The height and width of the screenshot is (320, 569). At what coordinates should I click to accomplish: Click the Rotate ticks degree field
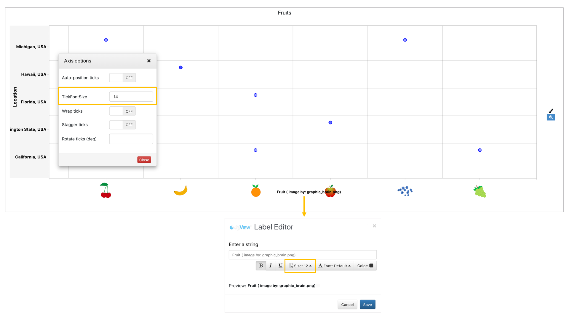(131, 139)
